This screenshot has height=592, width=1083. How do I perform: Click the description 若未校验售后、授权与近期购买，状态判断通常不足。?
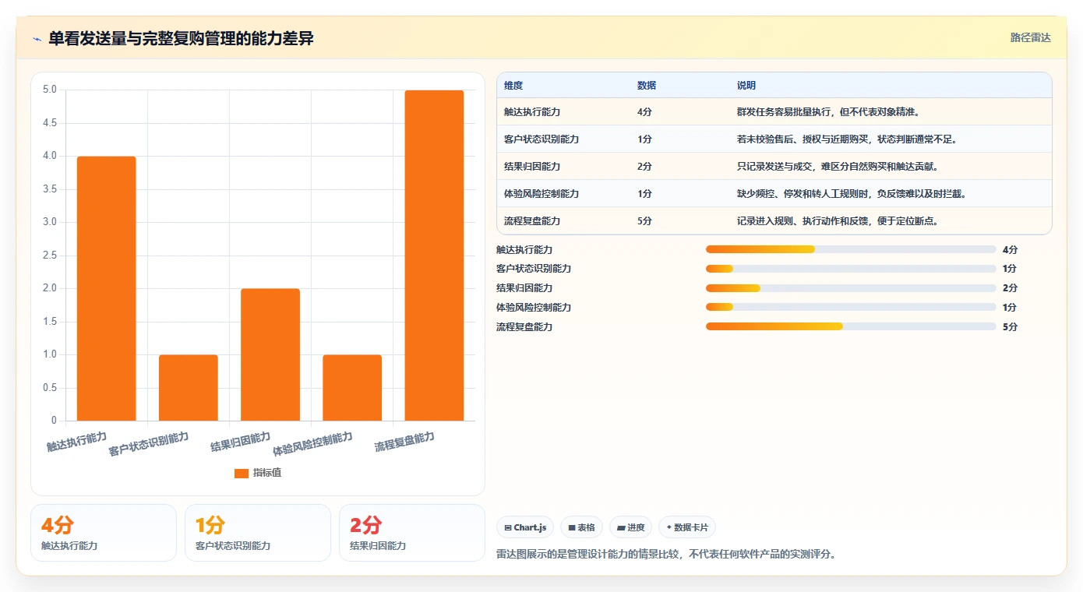pos(847,139)
